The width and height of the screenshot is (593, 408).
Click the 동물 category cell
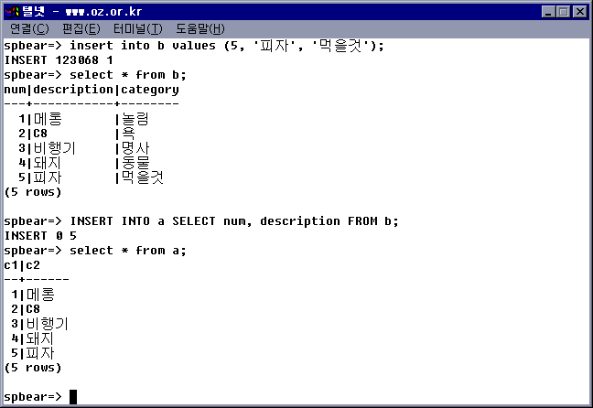tap(135, 163)
